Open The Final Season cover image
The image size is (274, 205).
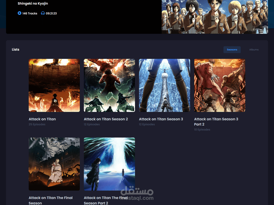(x=54, y=164)
